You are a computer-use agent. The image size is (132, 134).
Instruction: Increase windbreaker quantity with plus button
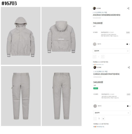click(x=103, y=57)
